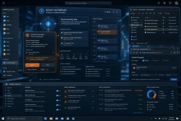This screenshot has width=181, height=121.
Task: Select the Project North briefing timeline event
Action: (x=107, y=32)
